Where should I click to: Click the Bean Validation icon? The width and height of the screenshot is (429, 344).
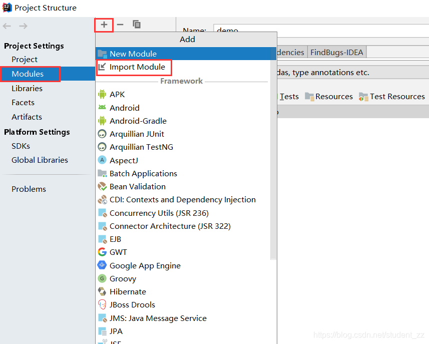[x=102, y=186]
